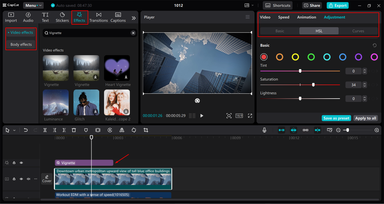The height and width of the screenshot is (204, 384).
Task: Delete the selected clip with trash icon
Action: (74, 130)
